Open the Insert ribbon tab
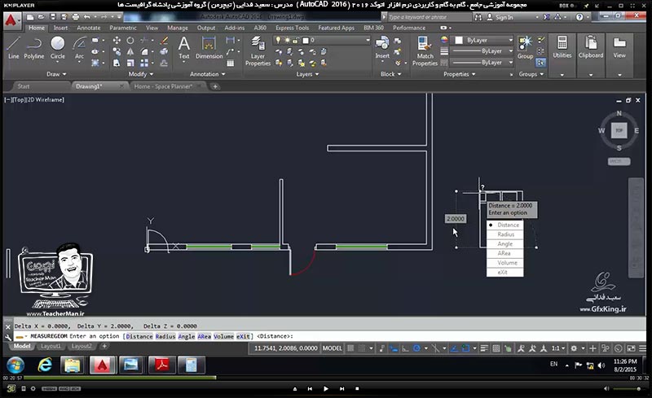 pos(60,28)
